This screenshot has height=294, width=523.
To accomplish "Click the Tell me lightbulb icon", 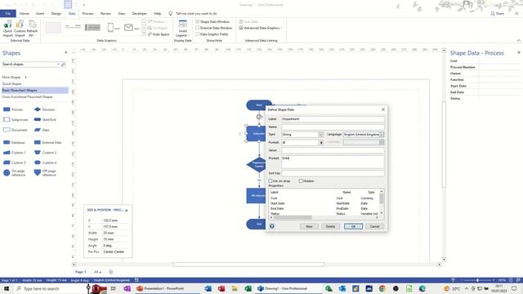I will click(171, 14).
